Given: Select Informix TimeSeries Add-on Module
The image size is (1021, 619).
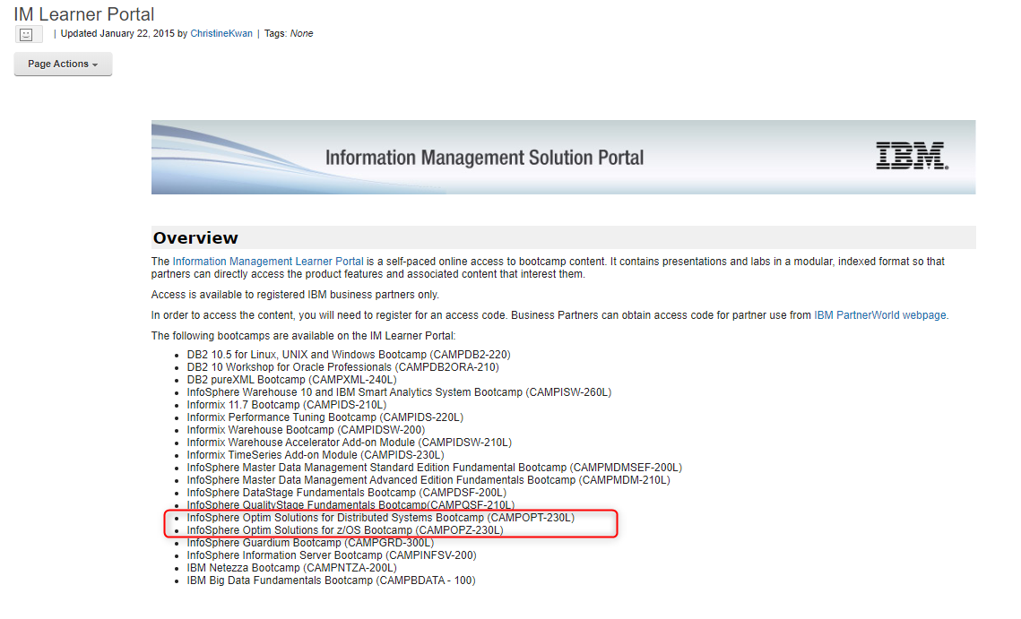Looking at the screenshot, I should point(316,455).
